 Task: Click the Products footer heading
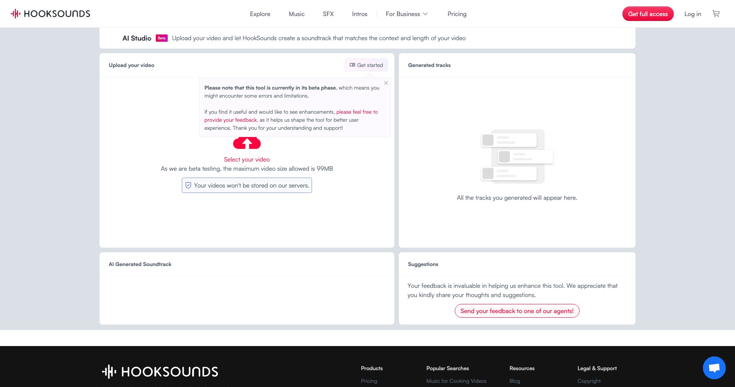pyautogui.click(x=372, y=368)
